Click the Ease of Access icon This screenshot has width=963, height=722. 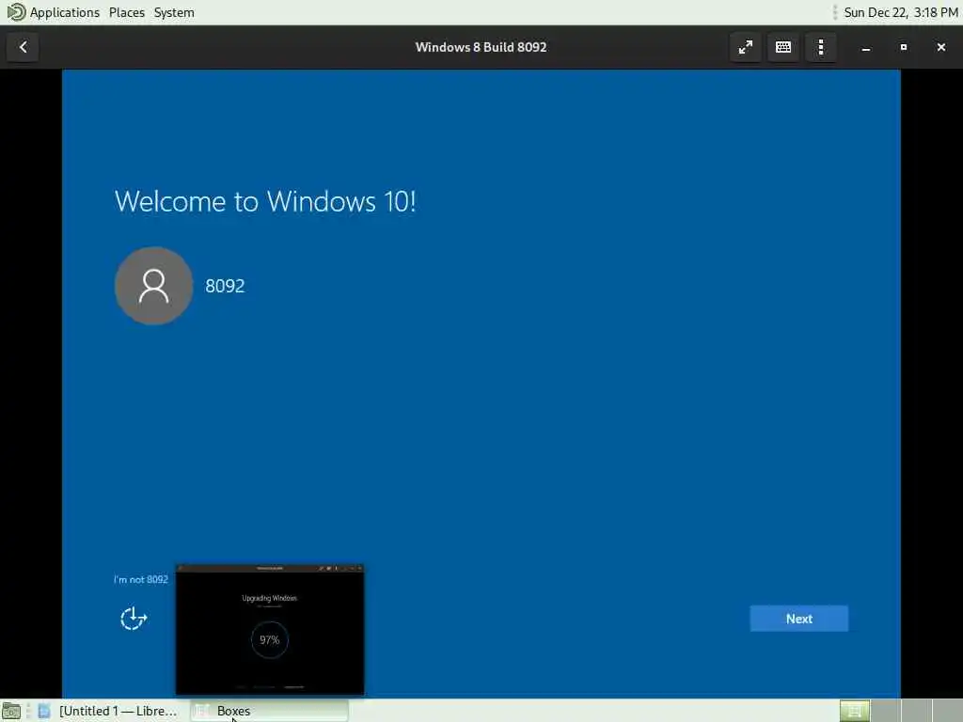(x=134, y=619)
